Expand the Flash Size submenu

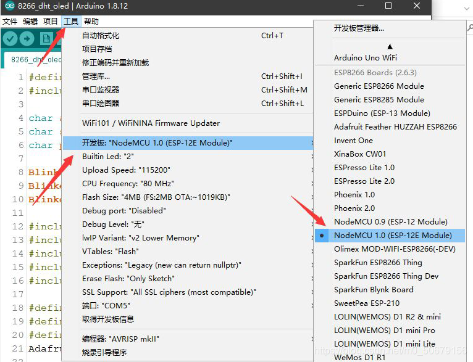(x=188, y=197)
